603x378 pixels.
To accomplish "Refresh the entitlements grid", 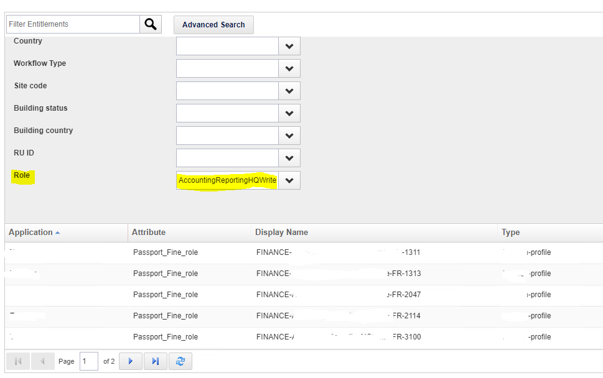I will [x=180, y=361].
